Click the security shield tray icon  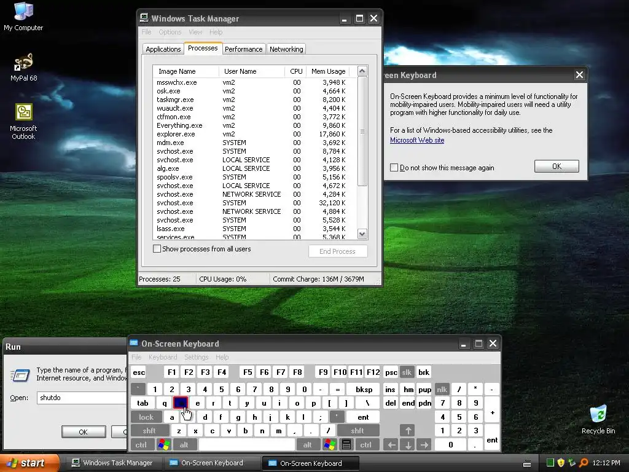561,463
